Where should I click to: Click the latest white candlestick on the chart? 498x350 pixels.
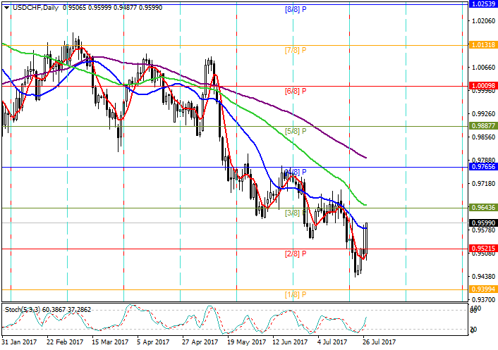click(367, 239)
